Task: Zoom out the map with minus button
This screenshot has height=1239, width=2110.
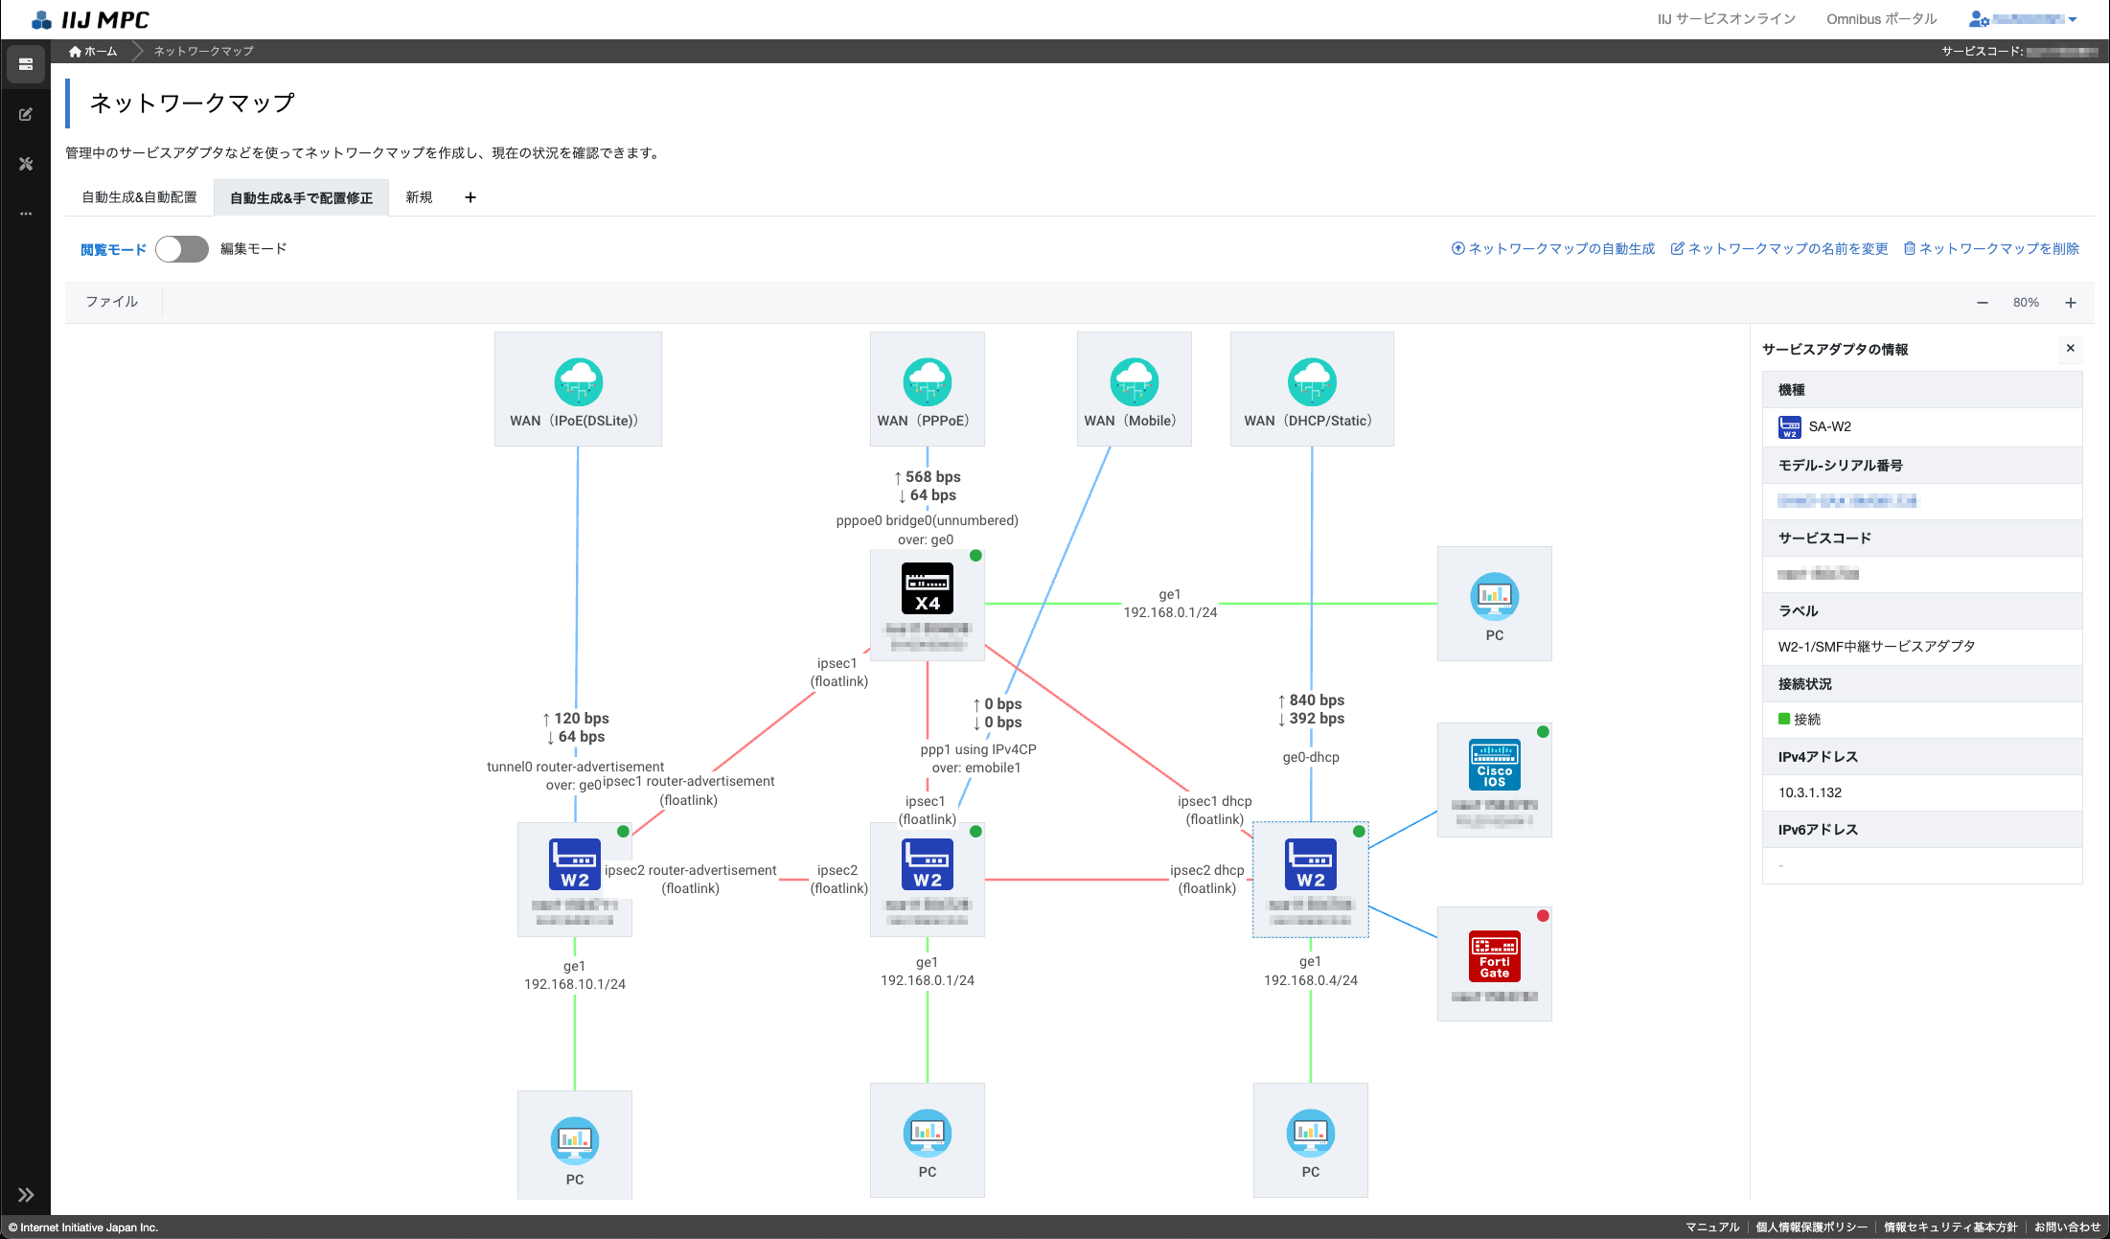Action: (x=1982, y=303)
